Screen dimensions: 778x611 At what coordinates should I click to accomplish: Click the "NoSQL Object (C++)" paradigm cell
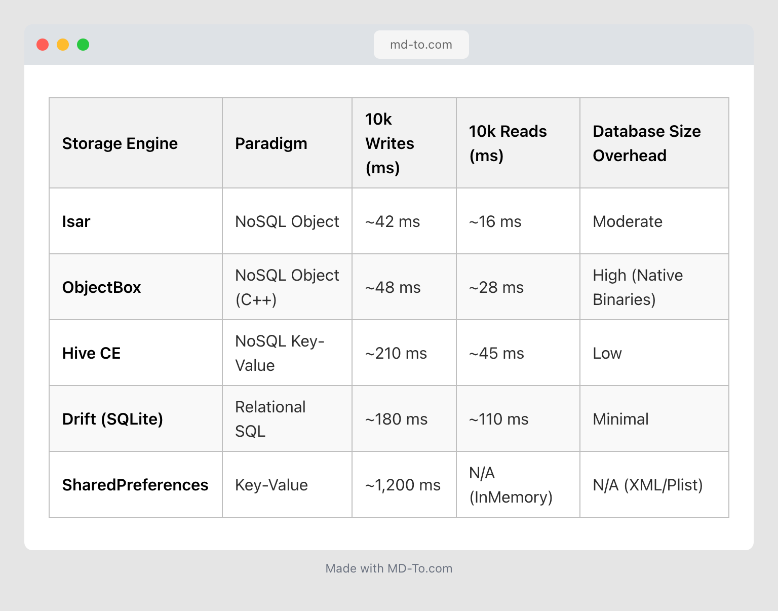(287, 287)
